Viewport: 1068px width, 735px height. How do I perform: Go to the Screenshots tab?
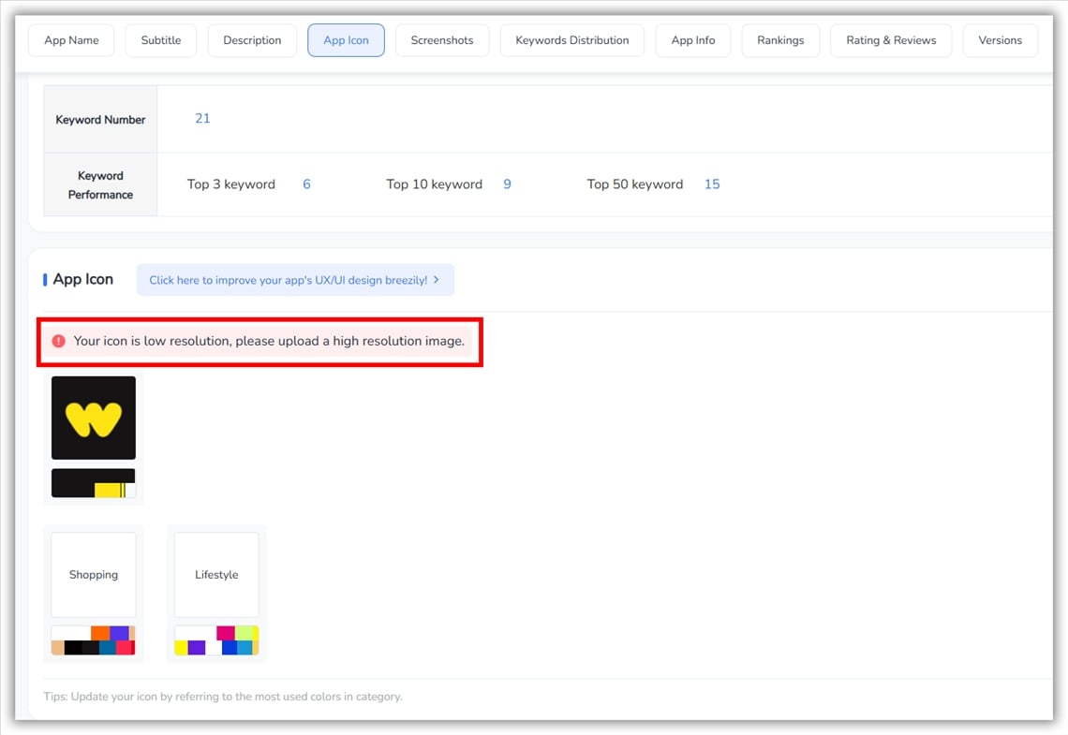click(442, 40)
